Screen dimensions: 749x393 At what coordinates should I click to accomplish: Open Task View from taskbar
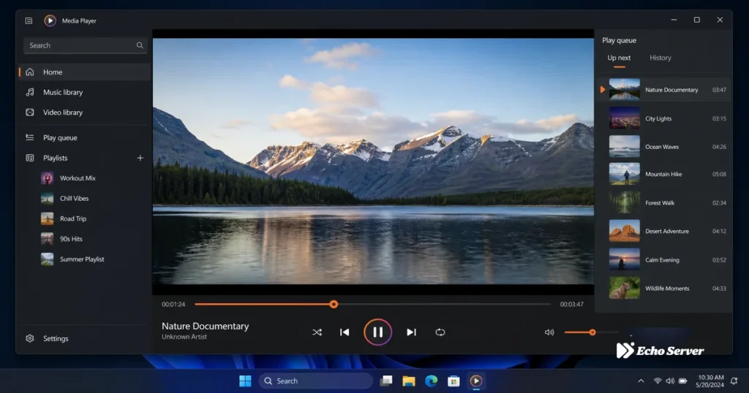click(386, 381)
